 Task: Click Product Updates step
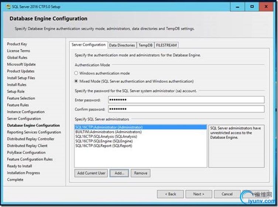[21, 71]
